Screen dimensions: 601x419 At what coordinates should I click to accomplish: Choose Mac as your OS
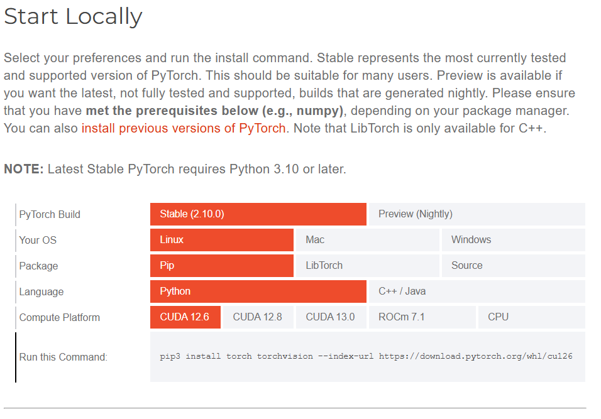click(367, 240)
